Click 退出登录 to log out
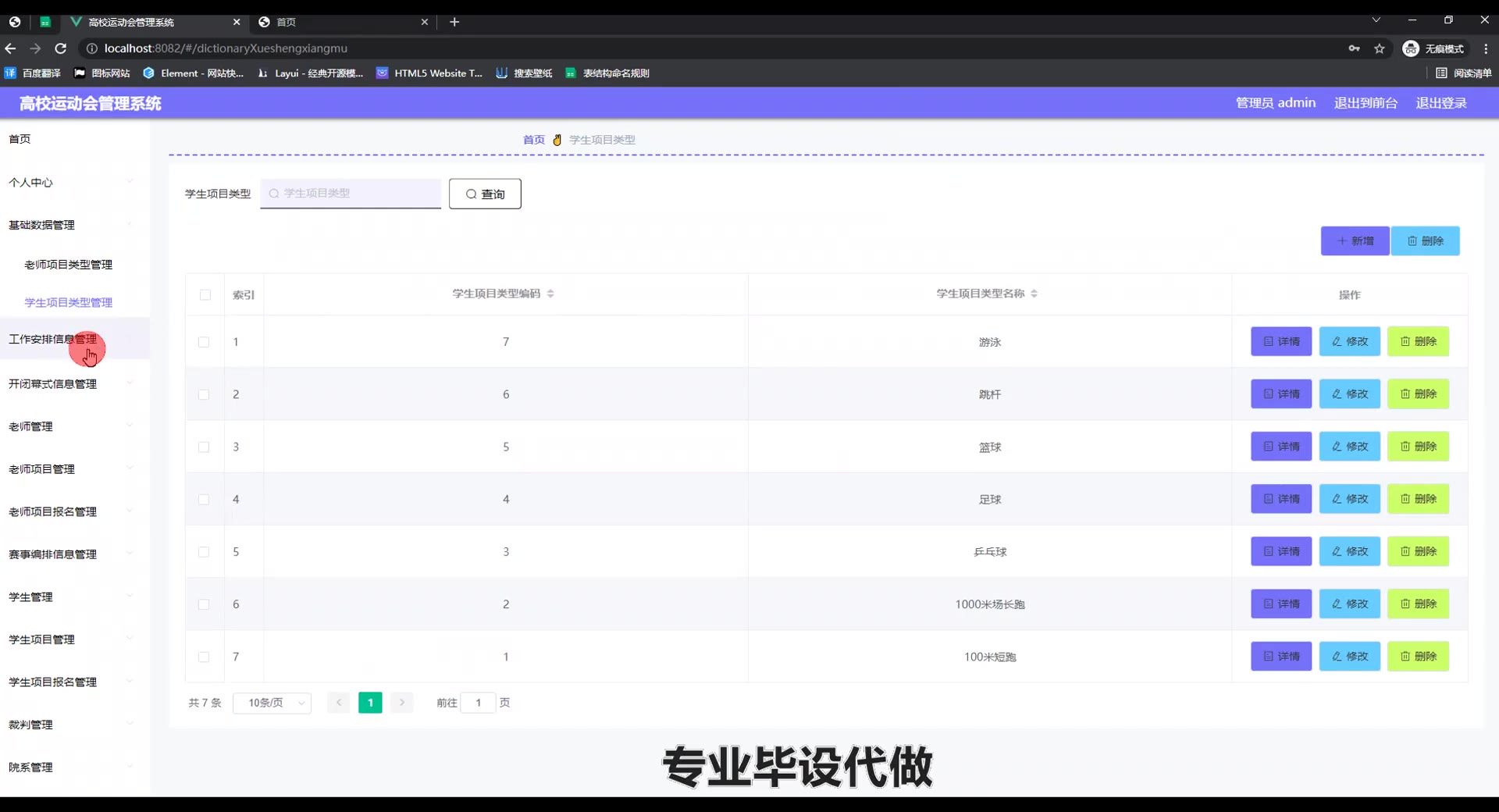The image size is (1499, 812). 1441,103
